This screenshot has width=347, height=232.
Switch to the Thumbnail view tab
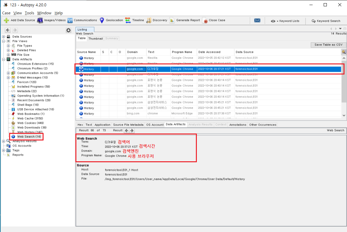(96, 39)
